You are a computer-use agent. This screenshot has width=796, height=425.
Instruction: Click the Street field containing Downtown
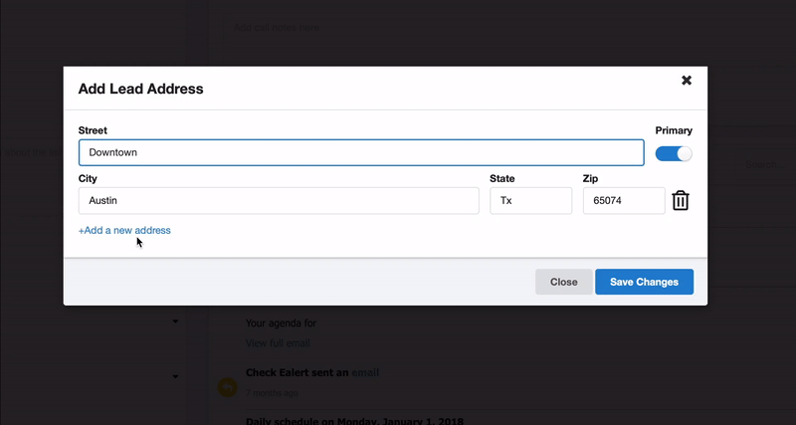coord(361,152)
